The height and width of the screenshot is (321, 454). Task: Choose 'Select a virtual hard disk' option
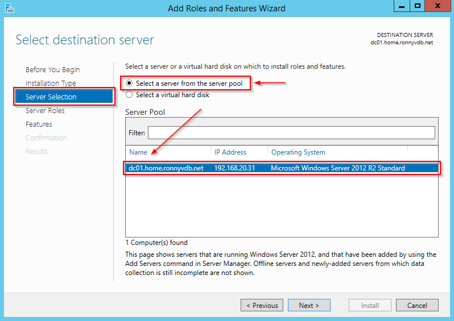[x=129, y=95]
